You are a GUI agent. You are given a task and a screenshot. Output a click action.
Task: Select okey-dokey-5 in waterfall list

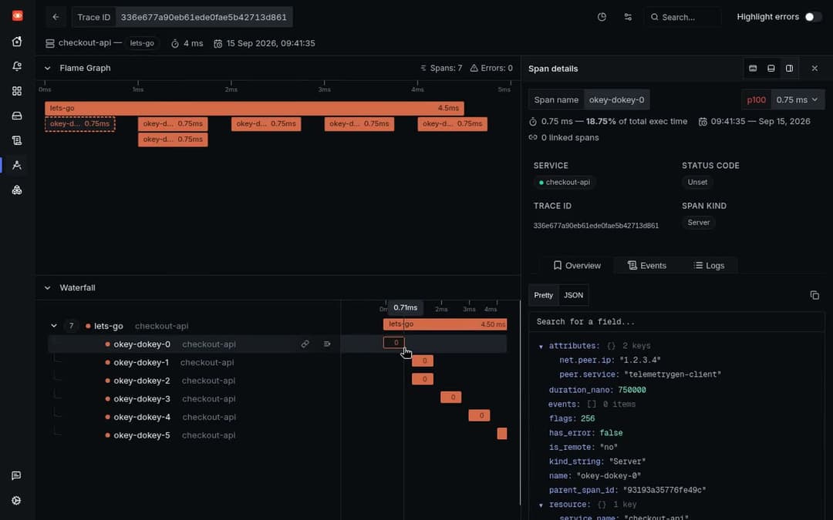[142, 435]
